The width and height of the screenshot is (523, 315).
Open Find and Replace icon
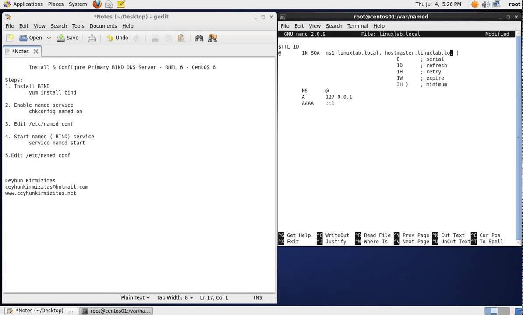[x=213, y=38]
